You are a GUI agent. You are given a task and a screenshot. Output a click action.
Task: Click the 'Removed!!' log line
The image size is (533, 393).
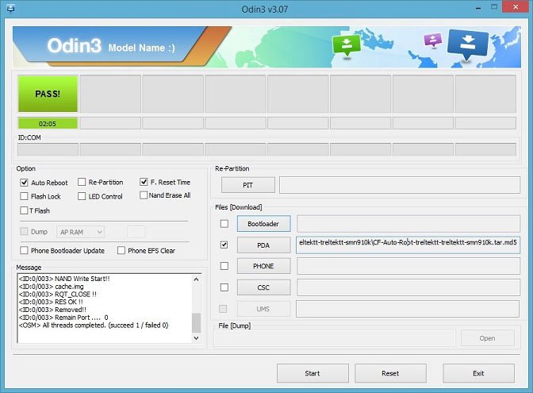tap(52, 310)
